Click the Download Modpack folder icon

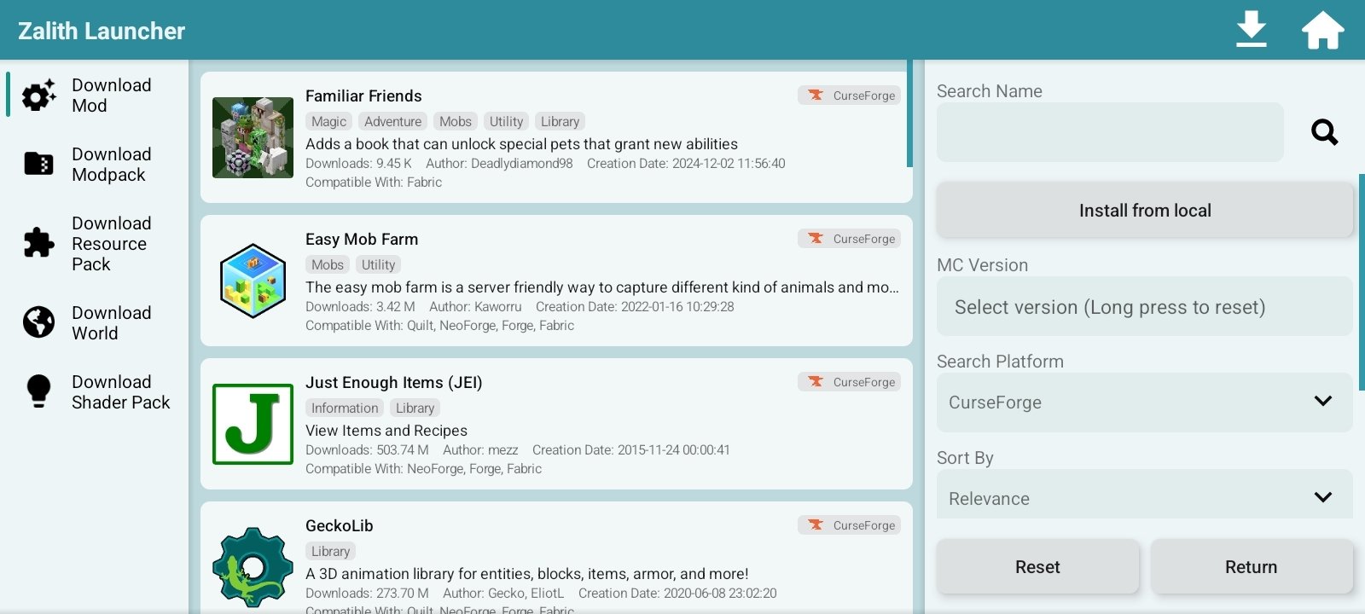[x=38, y=164]
